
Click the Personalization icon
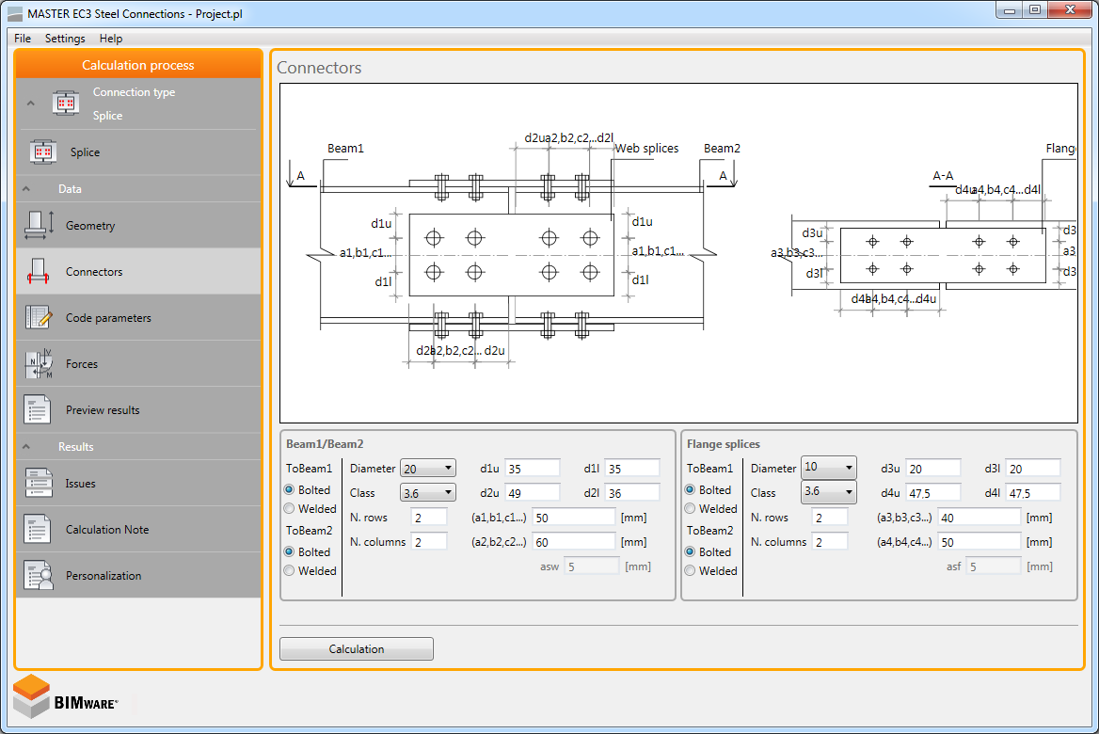(x=39, y=576)
